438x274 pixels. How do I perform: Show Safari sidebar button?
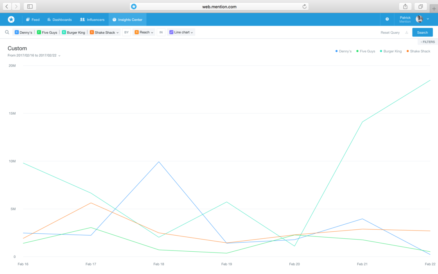tap(30, 7)
